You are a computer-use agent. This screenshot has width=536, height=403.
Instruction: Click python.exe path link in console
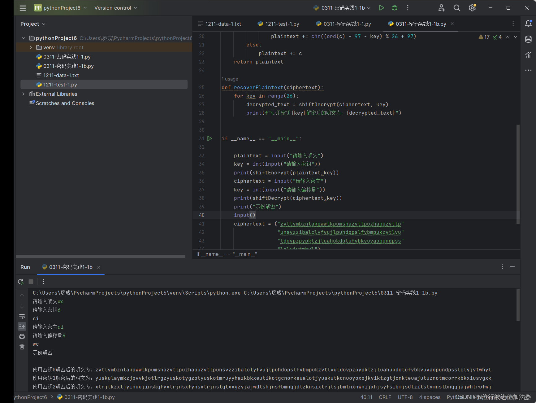137,293
